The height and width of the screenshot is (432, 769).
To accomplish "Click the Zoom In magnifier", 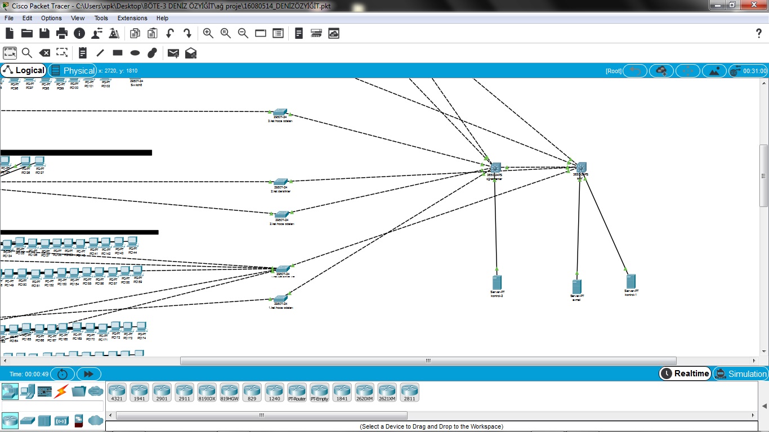I will point(208,33).
